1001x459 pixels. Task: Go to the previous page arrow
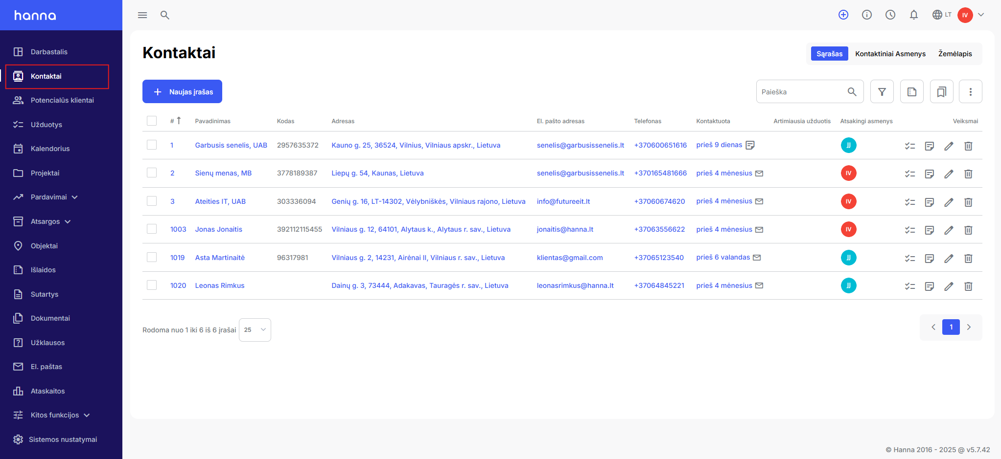click(x=933, y=327)
